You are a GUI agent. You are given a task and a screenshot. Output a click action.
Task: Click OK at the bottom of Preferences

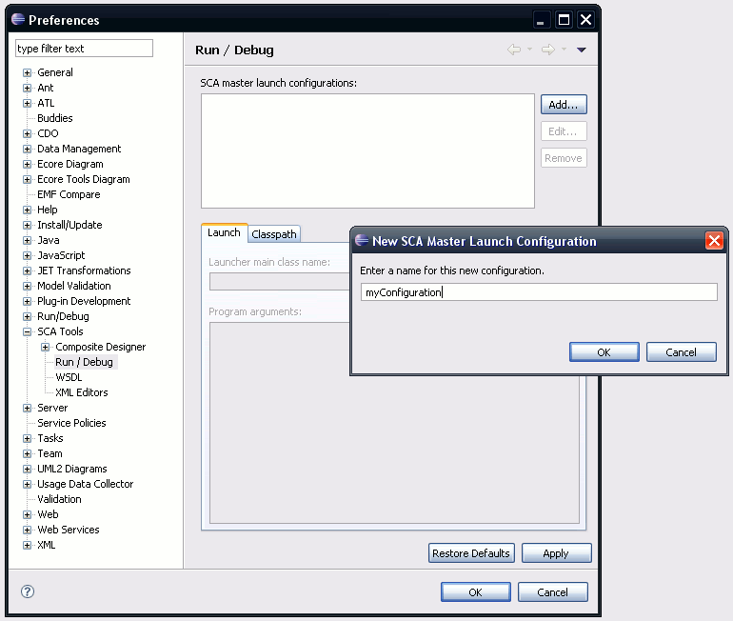tap(475, 592)
